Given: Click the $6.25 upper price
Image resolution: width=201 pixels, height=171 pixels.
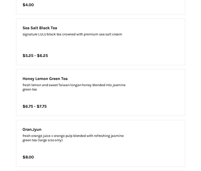Looking at the screenshot, I should click(x=43, y=56).
